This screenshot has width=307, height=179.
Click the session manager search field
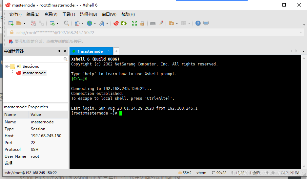point(33,59)
